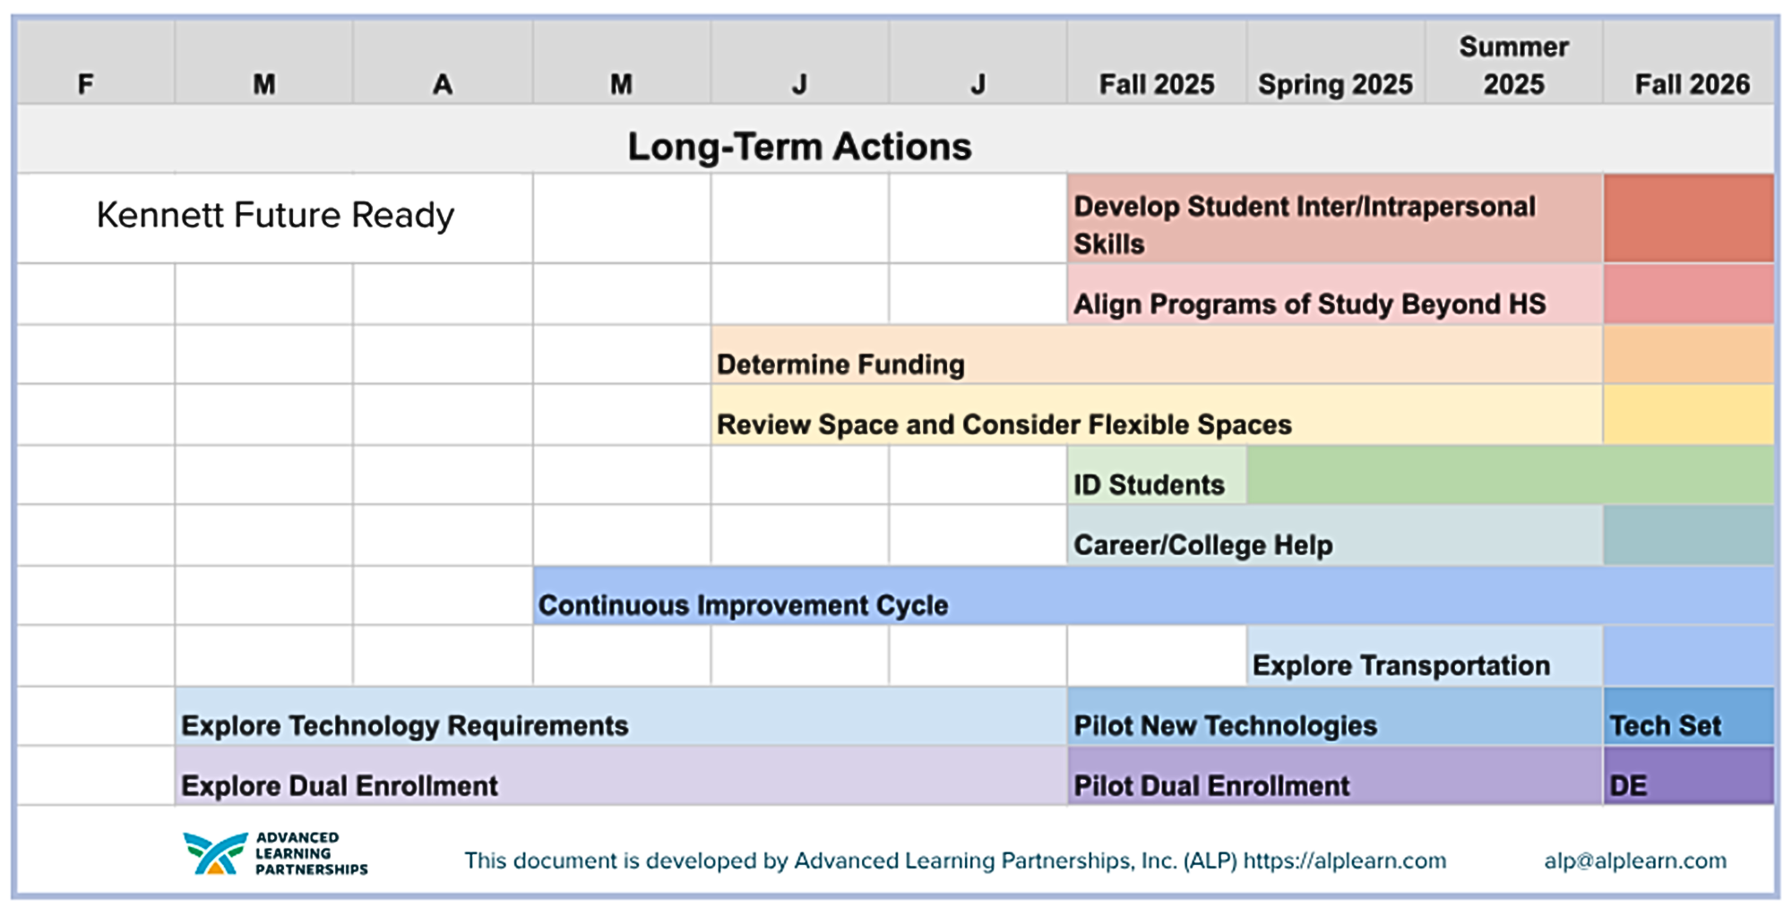Image resolution: width=1792 pixels, height=916 pixels.
Task: Click the Fall 2025 column header
Action: 1157,84
